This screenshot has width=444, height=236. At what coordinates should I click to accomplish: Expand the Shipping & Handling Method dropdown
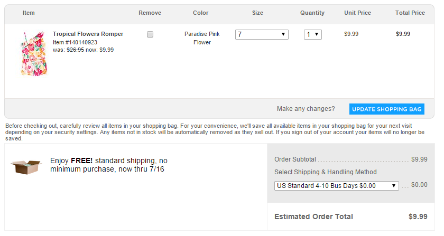pyautogui.click(x=336, y=186)
